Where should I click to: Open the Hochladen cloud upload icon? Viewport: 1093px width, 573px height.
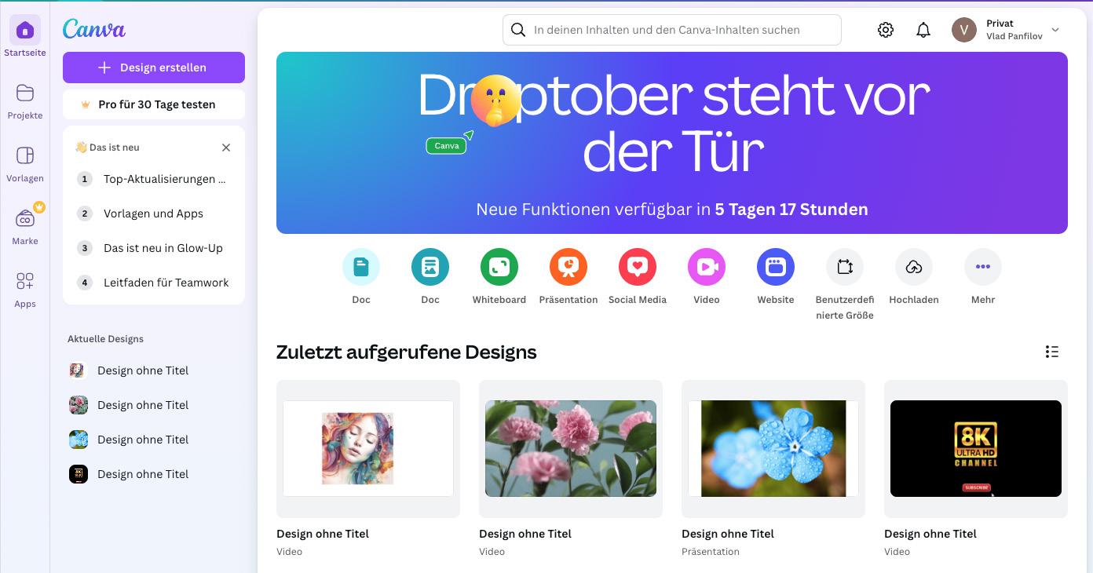click(x=914, y=267)
